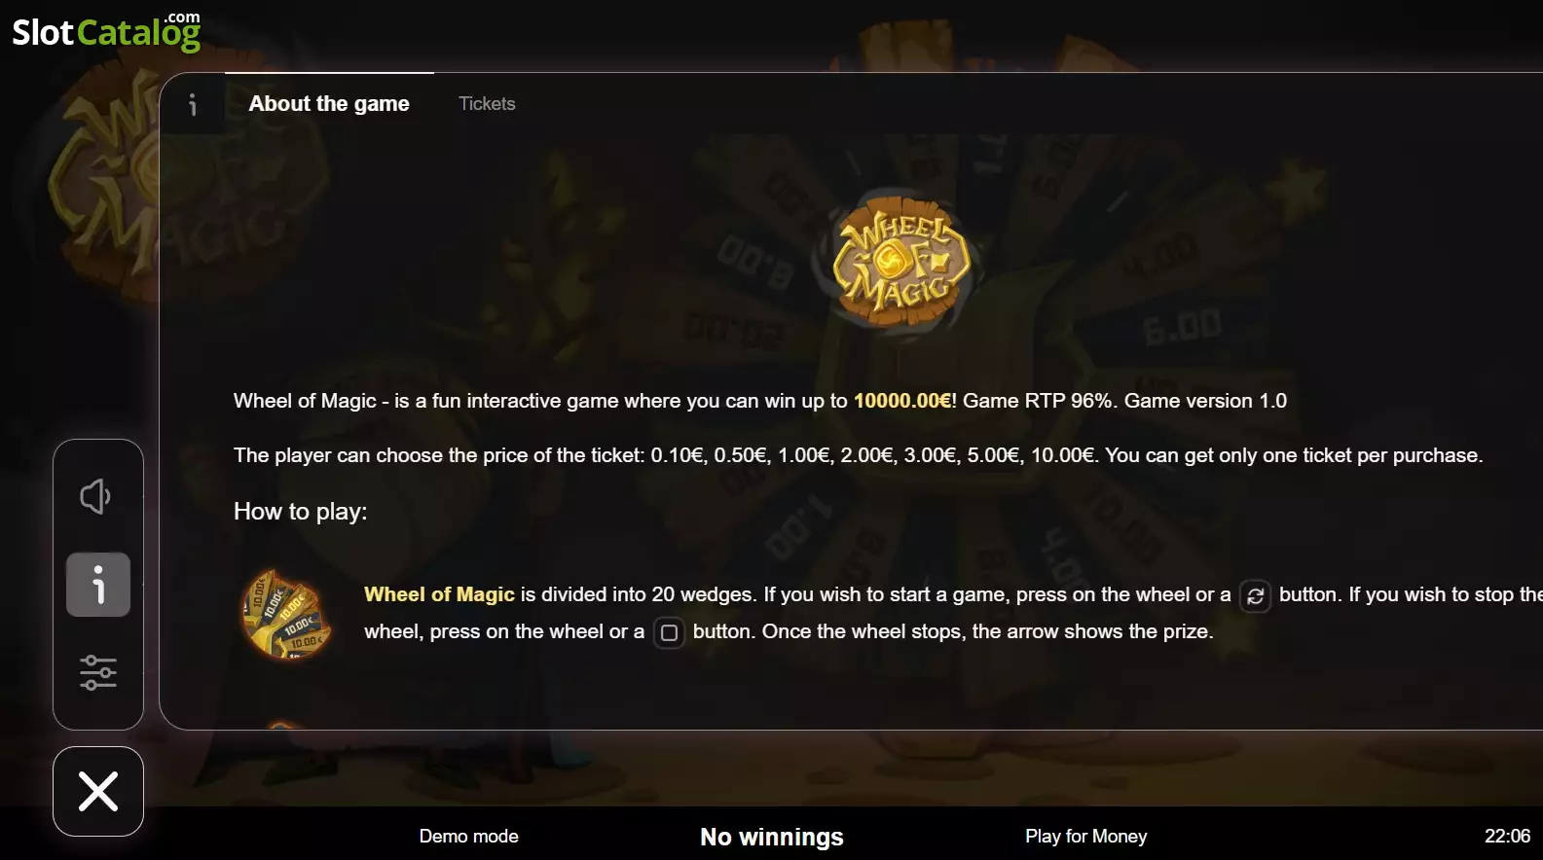Click the Play for Money link
This screenshot has width=1543, height=860.
point(1086,836)
